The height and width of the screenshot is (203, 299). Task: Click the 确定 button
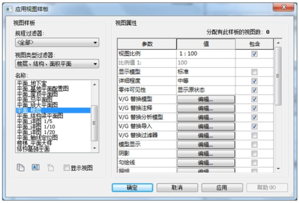(132, 187)
